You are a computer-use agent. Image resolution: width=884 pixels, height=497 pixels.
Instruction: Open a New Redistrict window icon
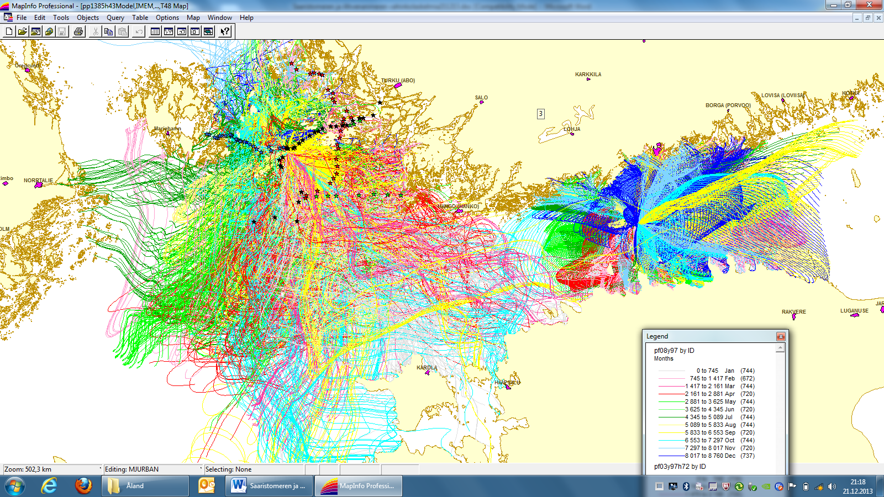pyautogui.click(x=208, y=31)
